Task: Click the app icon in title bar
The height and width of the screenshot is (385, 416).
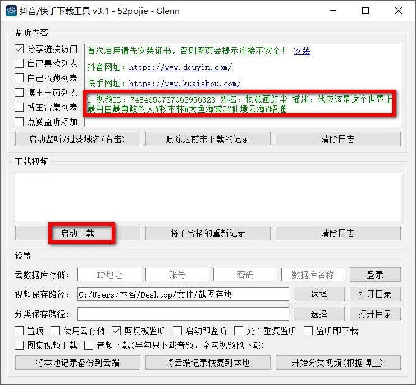Action: [11, 11]
